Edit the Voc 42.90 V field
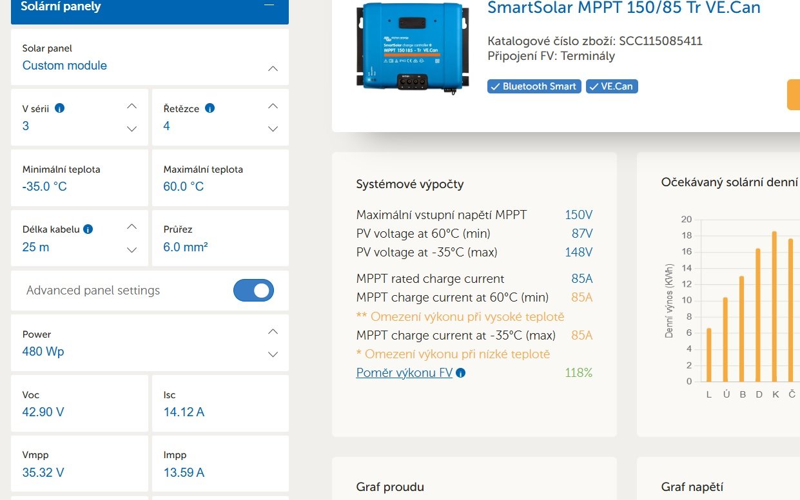This screenshot has height=500, width=800. 79,403
